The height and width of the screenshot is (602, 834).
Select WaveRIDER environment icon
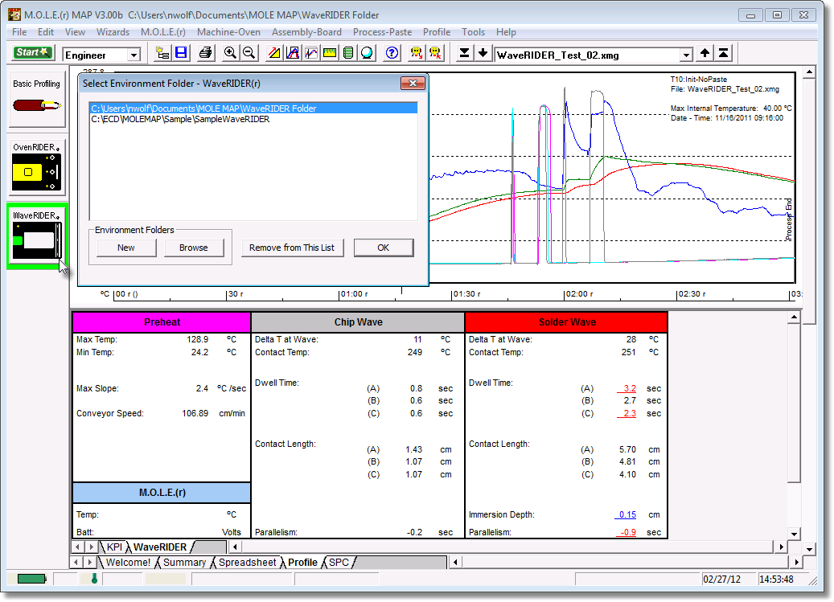37,236
